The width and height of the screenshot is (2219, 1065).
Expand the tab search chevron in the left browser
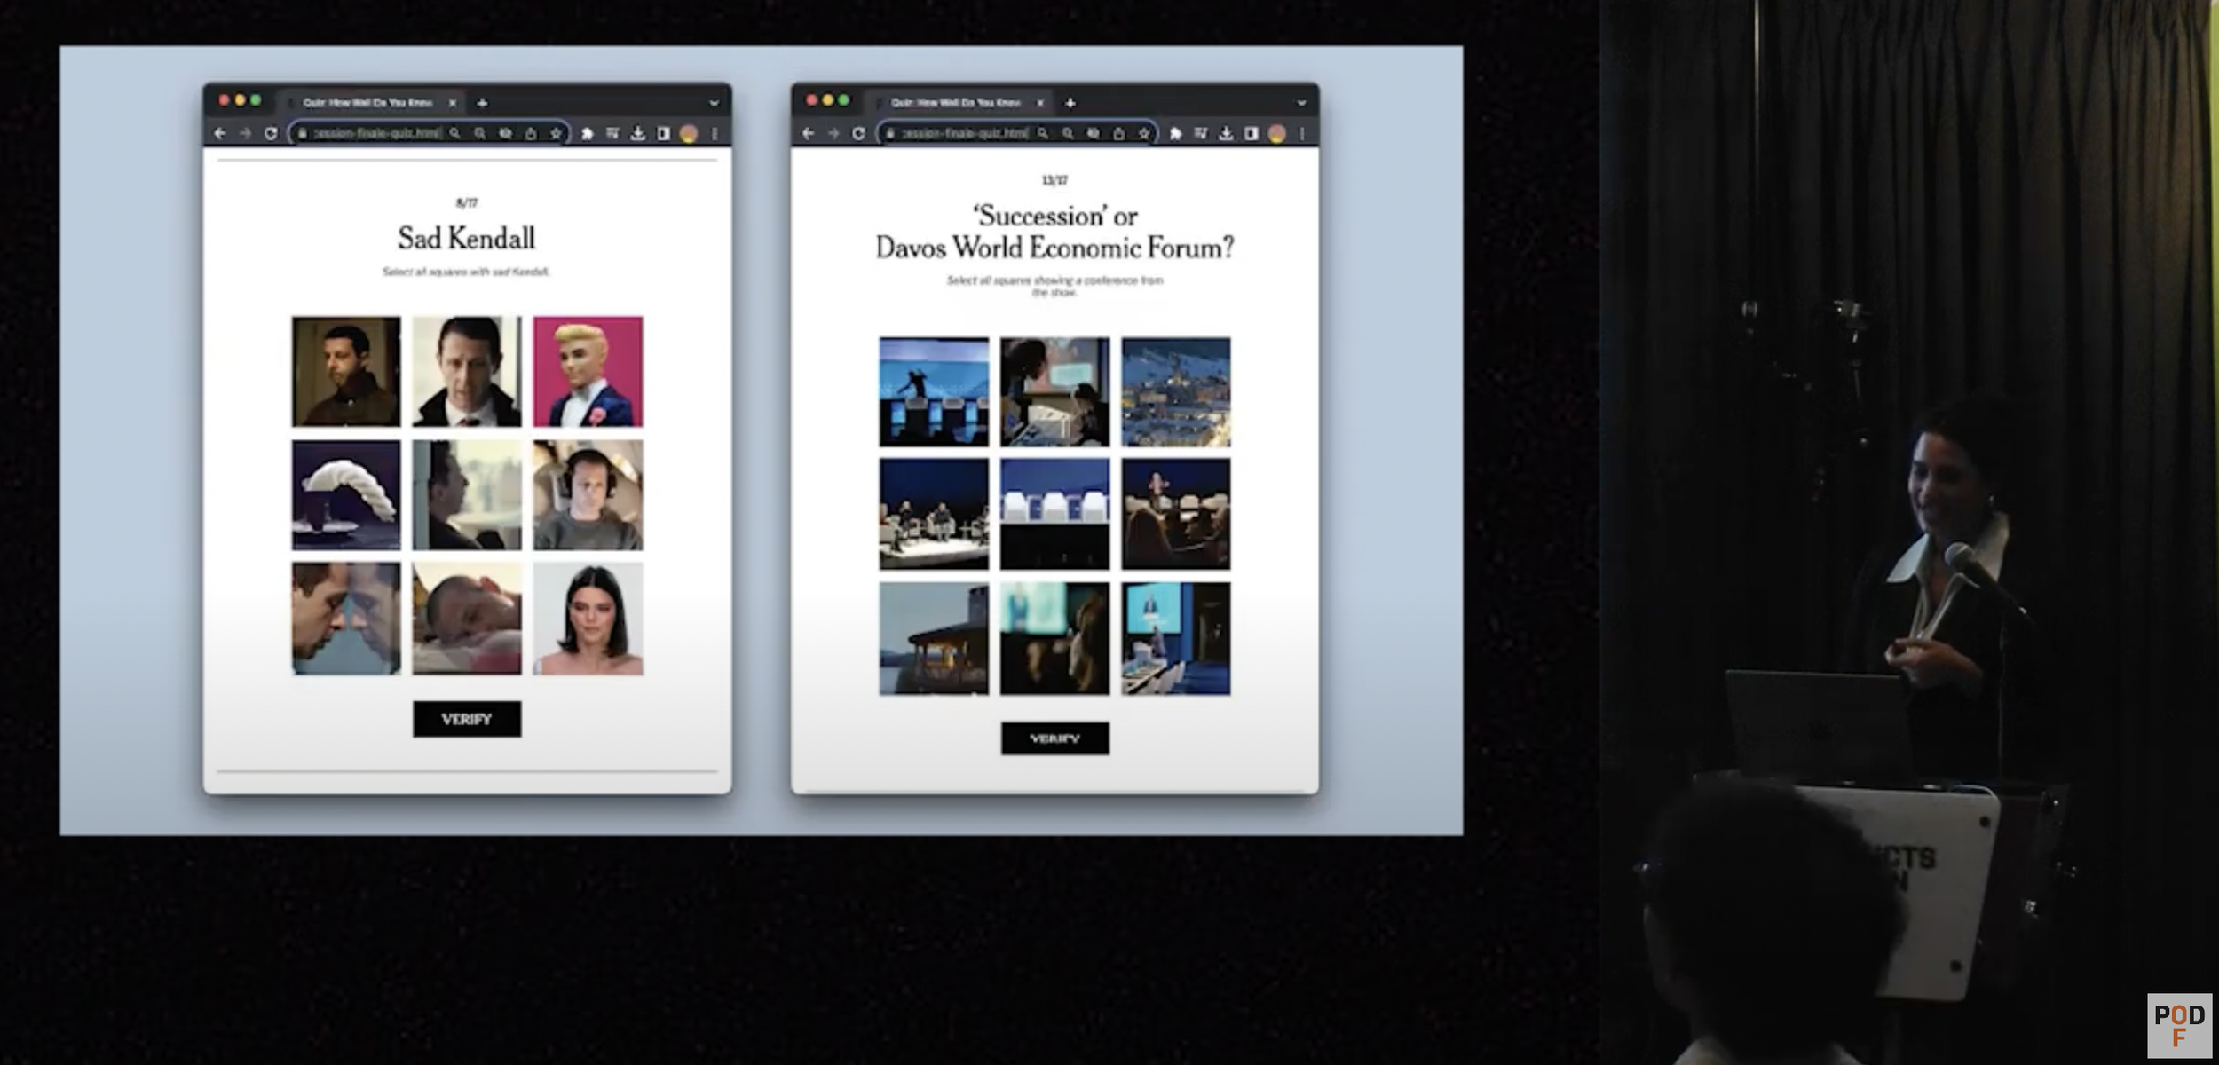714,103
